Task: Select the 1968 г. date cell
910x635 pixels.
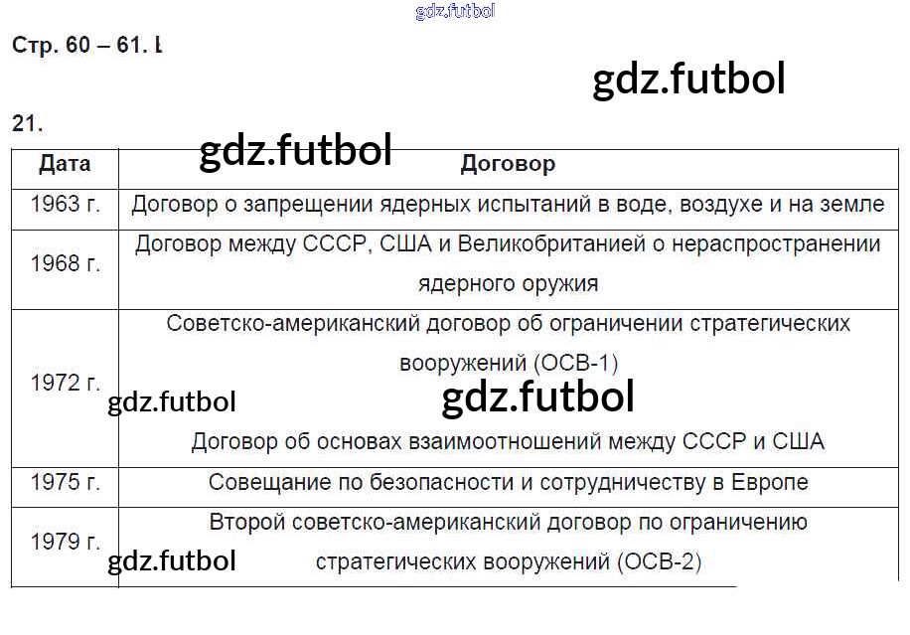Action: coord(65,264)
